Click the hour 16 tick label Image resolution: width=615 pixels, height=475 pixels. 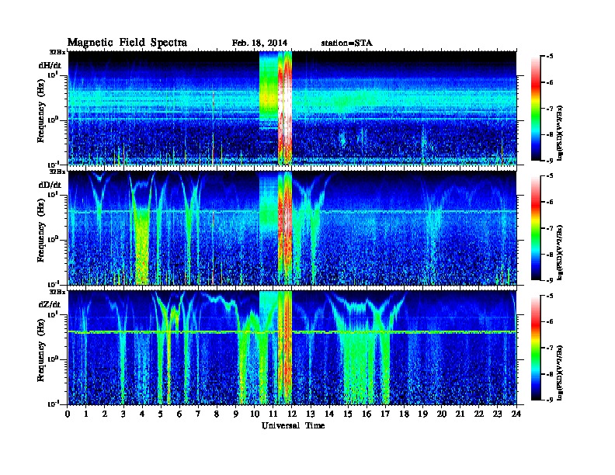[367, 414]
